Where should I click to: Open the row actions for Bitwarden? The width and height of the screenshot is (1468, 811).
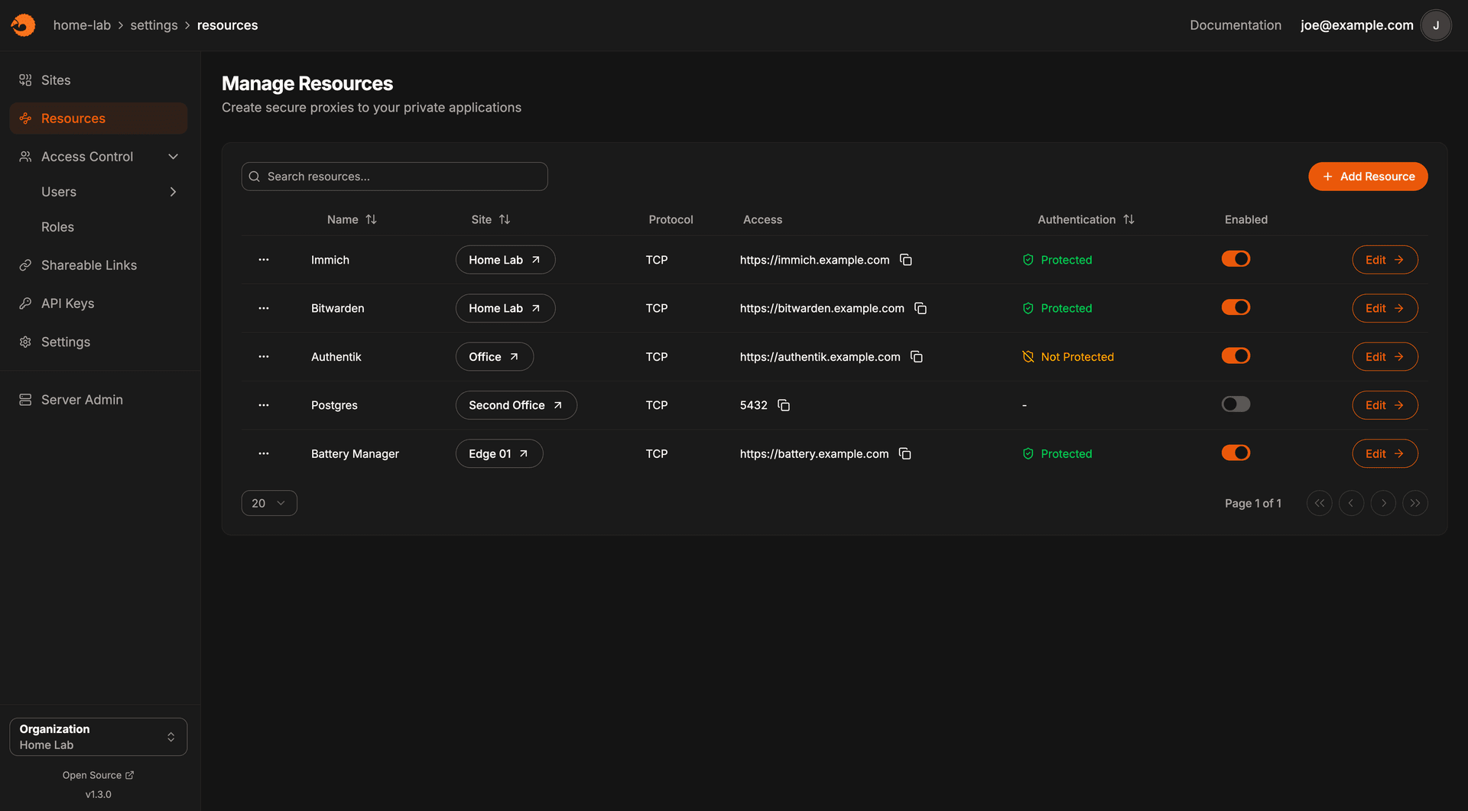263,308
